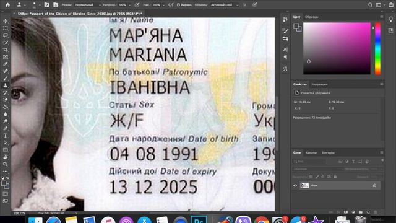Open the Character panel icon
This screenshot has width=396, height=223.
(x=285, y=50)
